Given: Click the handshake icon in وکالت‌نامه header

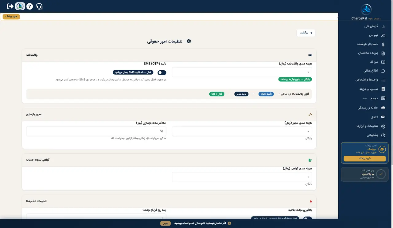Looking at the screenshot, I should pos(310,55).
